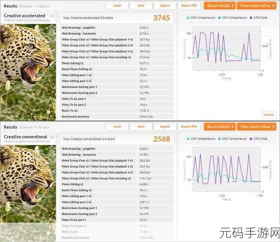Select Mainstream Gaming part 2 row in Creative accelerated
The width and height of the screenshot is (280, 242).
pos(117,93)
